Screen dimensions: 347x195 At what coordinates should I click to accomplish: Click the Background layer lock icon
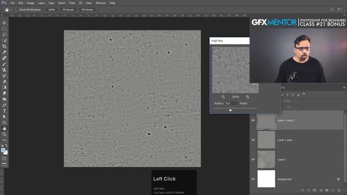coord(338,179)
